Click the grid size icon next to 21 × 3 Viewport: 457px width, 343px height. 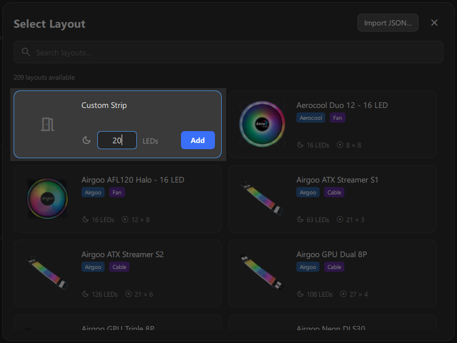pyautogui.click(x=340, y=219)
